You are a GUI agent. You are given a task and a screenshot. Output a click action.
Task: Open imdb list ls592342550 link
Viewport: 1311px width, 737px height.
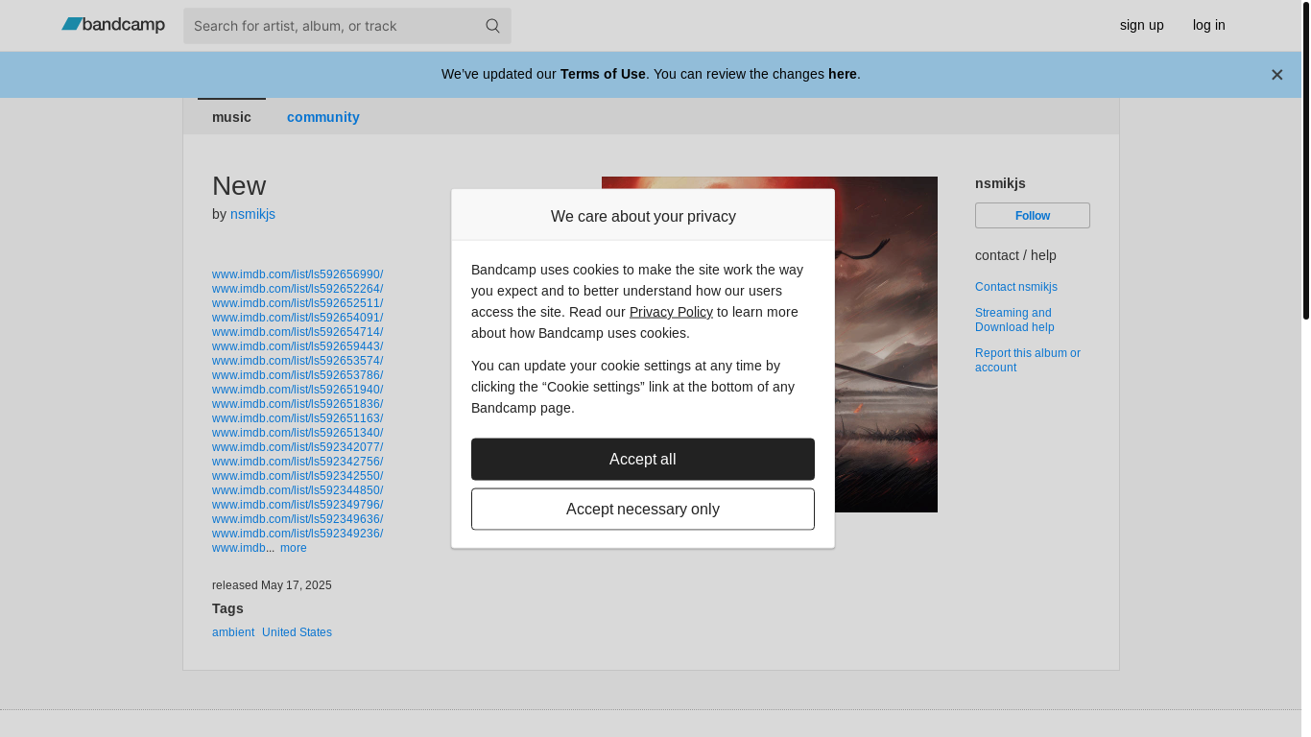pyautogui.click(x=298, y=476)
